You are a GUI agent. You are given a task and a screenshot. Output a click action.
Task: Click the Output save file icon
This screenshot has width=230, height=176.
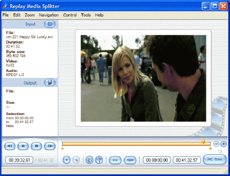(x=50, y=82)
